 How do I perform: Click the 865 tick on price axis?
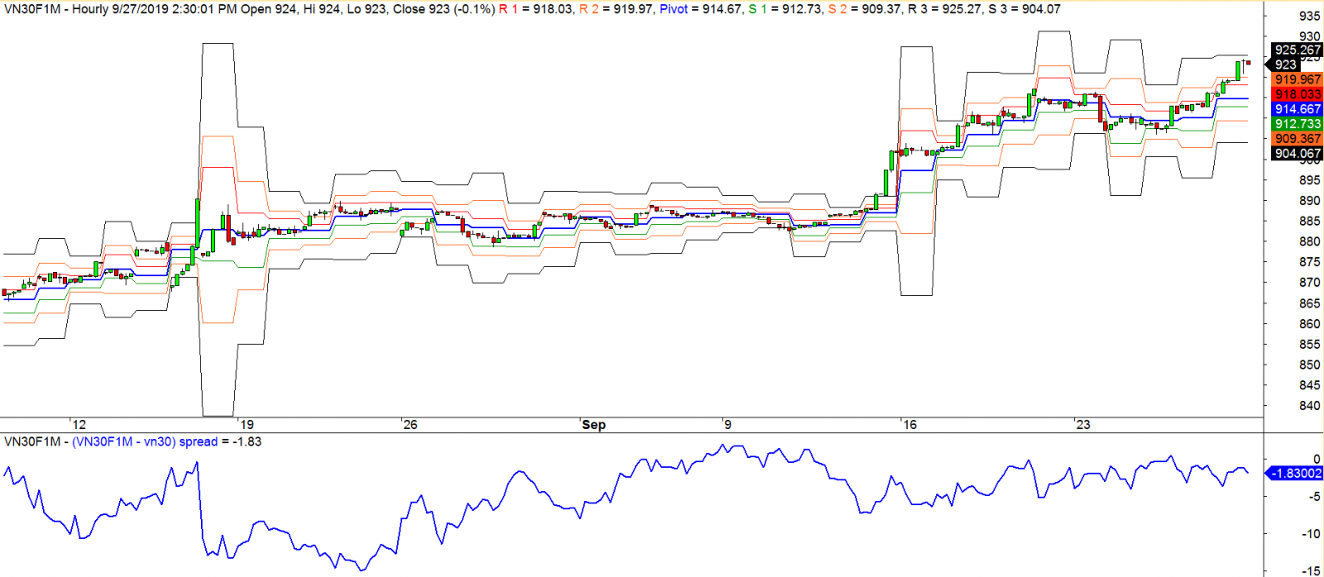click(x=1310, y=303)
